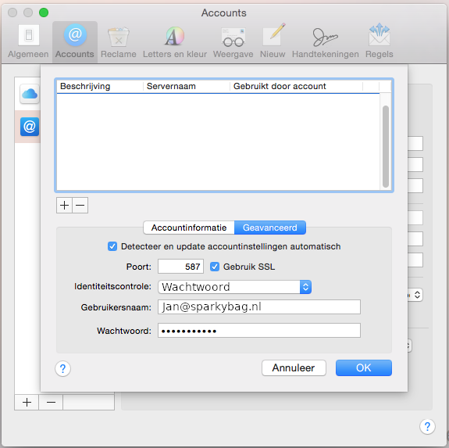Click the server list vertical scrollbar
The height and width of the screenshot is (448, 449).
click(386, 146)
